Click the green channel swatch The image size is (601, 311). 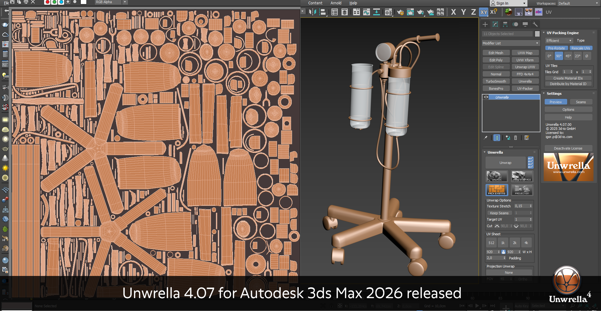click(54, 2)
